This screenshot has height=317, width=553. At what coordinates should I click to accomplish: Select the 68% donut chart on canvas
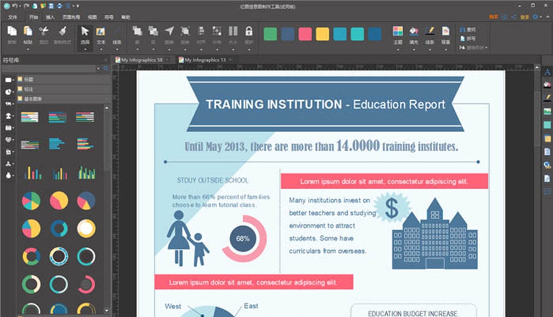click(244, 239)
